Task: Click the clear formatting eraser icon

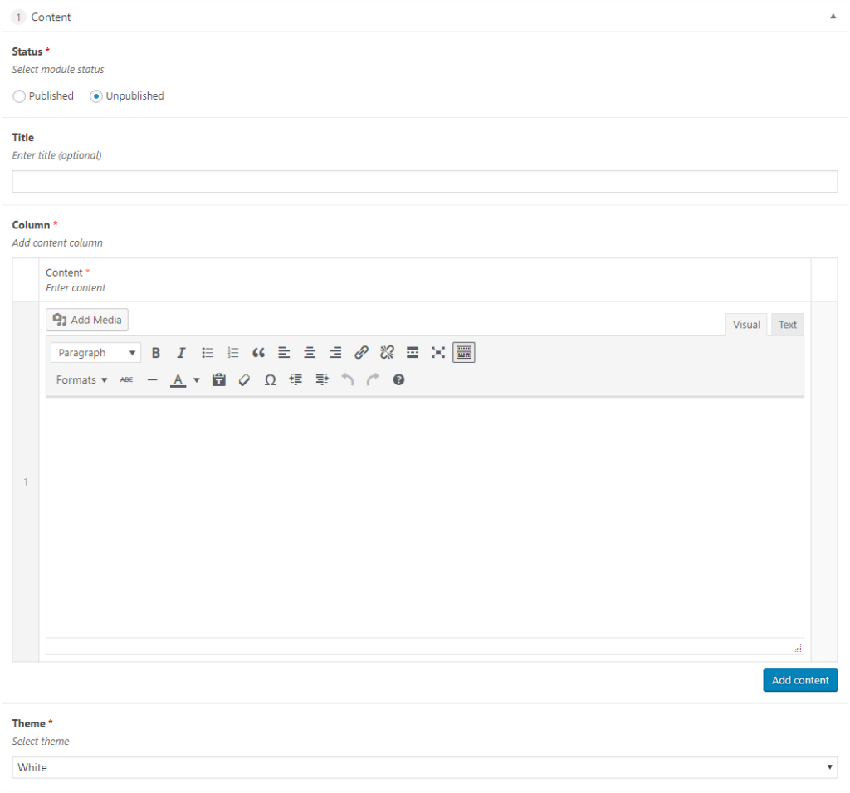Action: point(244,380)
